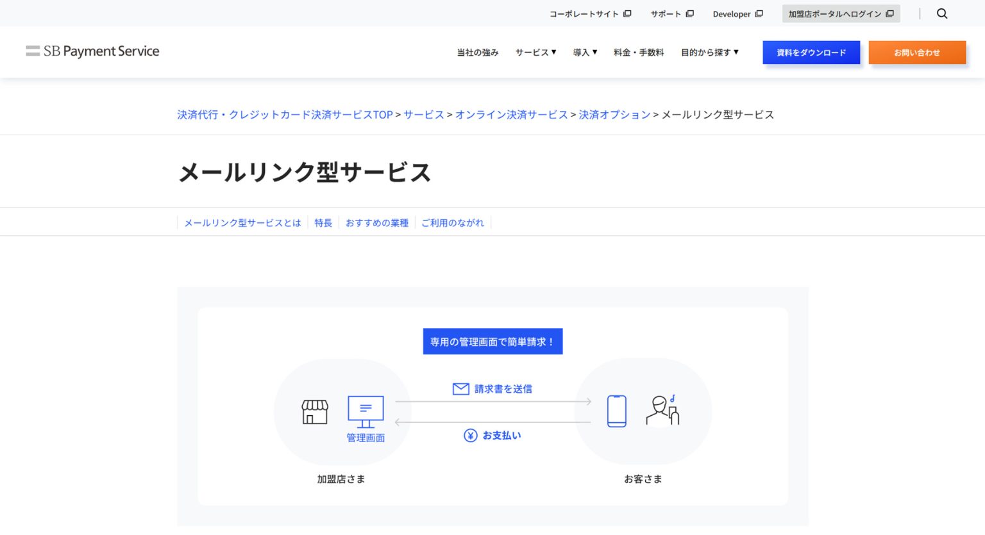Click the 管理画面 monitor icon
This screenshot has height=535, width=985.
366,411
